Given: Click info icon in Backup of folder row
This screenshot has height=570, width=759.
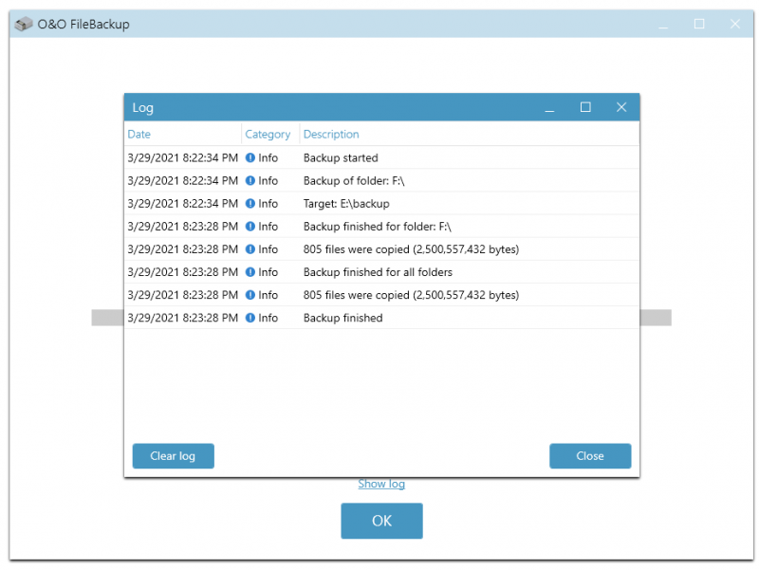Looking at the screenshot, I should tap(250, 180).
